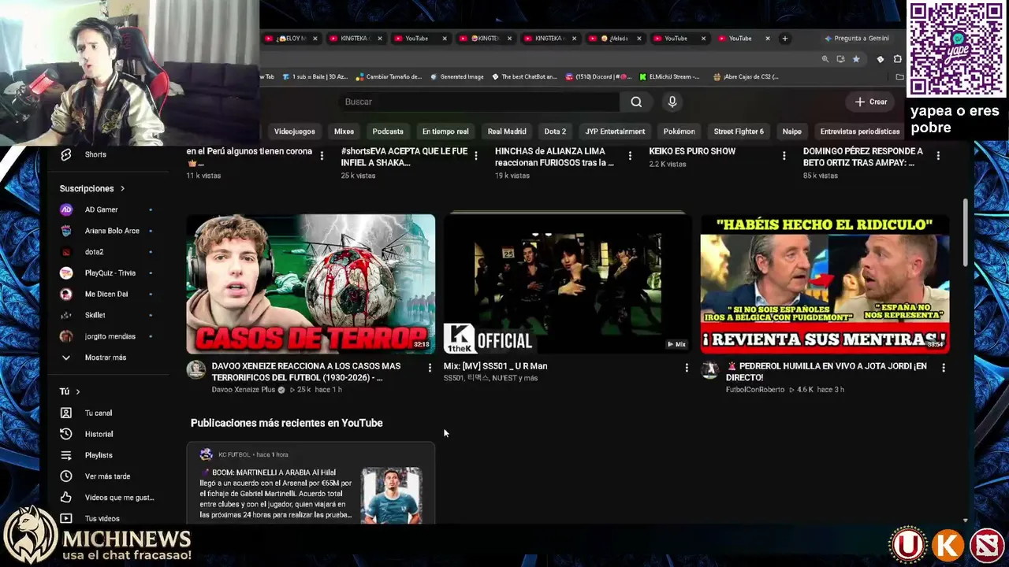Open the AD Gamer channel avatar
The height and width of the screenshot is (567, 1009).
pos(66,209)
